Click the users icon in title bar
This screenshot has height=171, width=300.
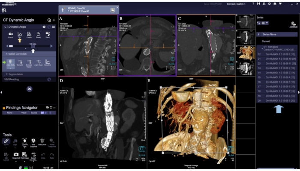click(x=264, y=3)
